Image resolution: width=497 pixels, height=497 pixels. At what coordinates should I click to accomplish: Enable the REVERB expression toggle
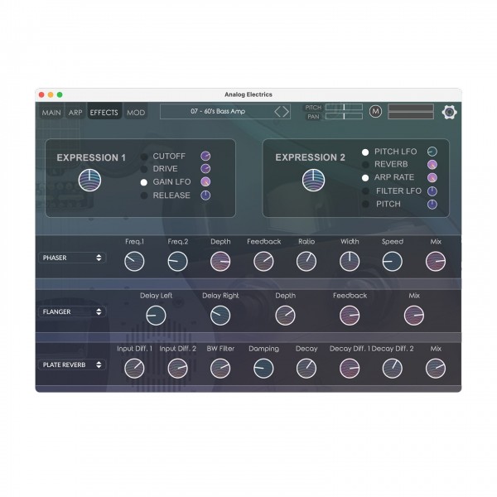(x=365, y=165)
